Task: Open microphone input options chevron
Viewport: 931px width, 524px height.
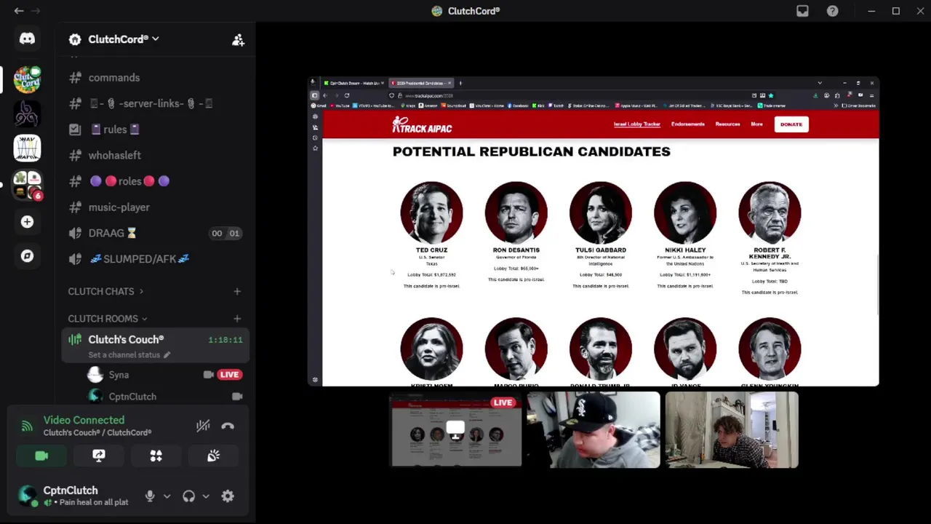Action: (x=167, y=496)
